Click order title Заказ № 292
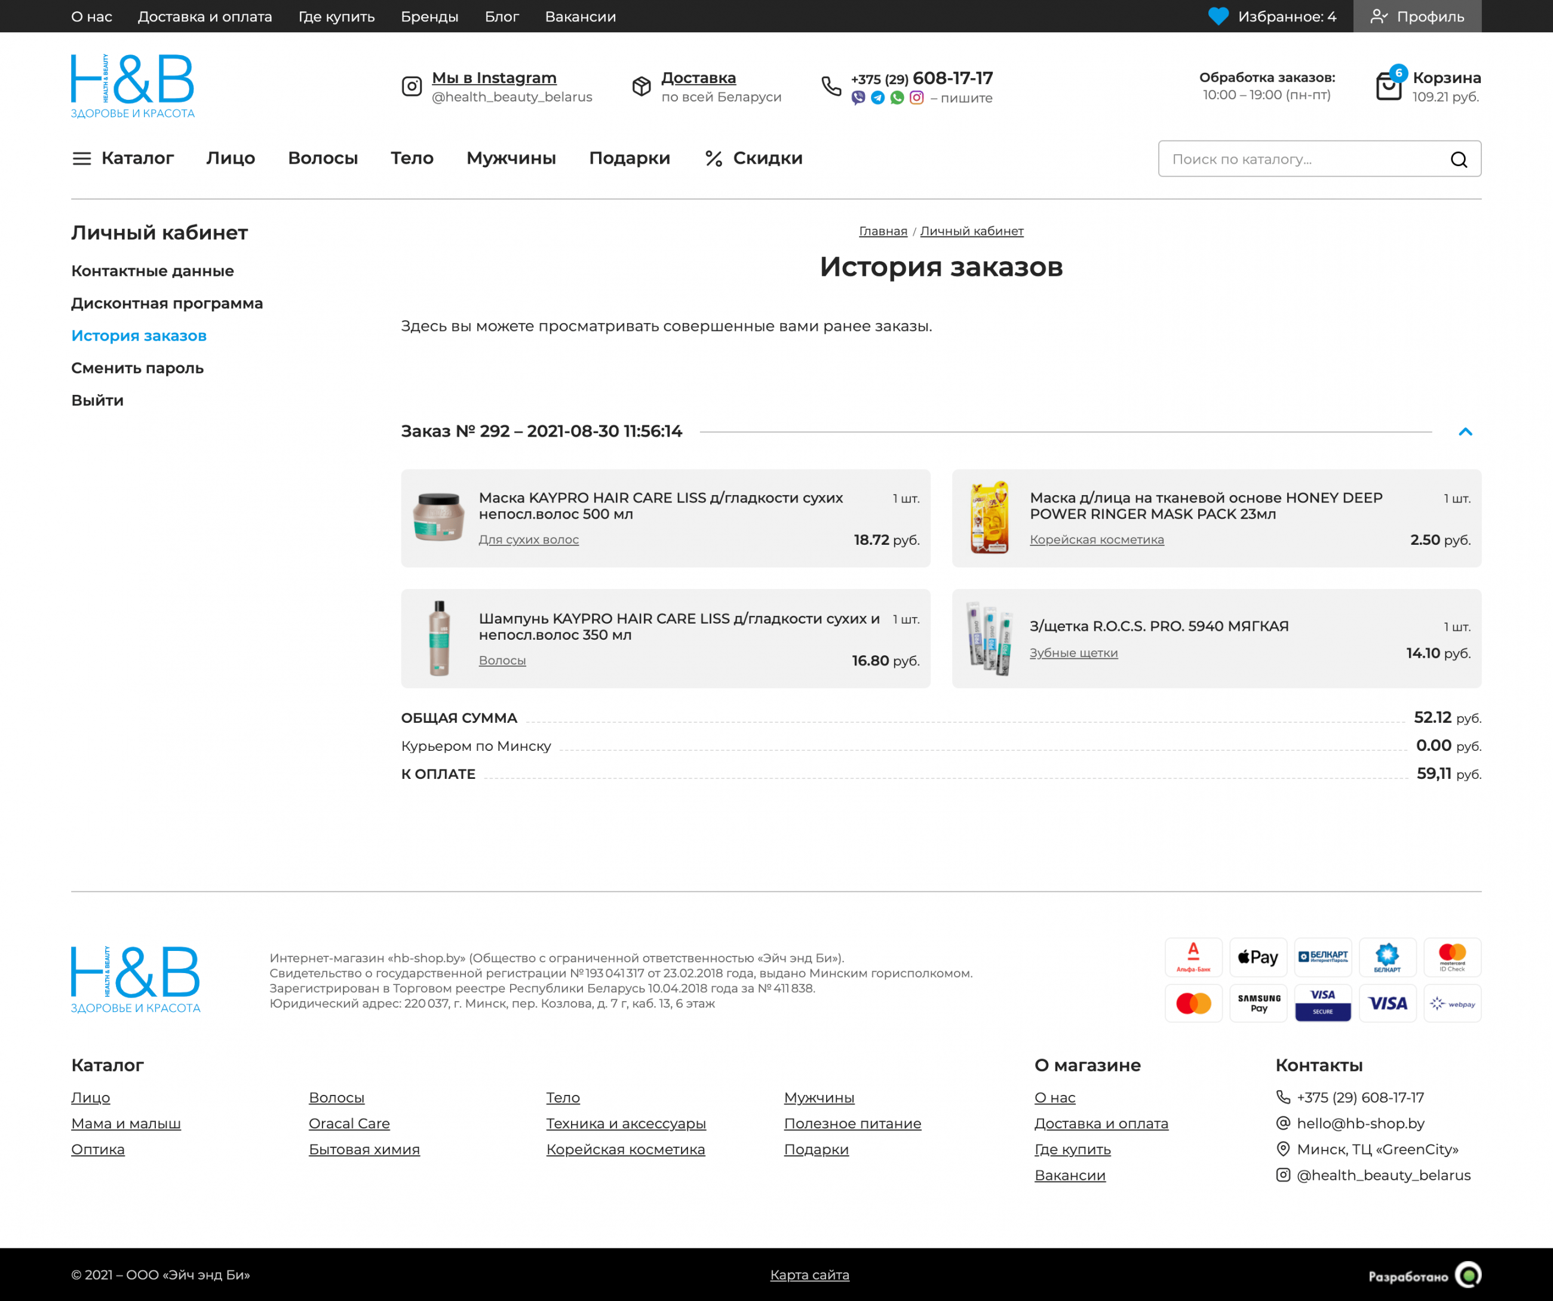Viewport: 1553px width, 1301px height. coord(541,431)
